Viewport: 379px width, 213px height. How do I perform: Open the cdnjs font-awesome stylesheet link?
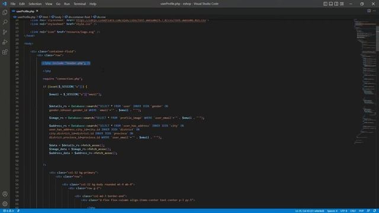pyautogui.click(x=141, y=20)
